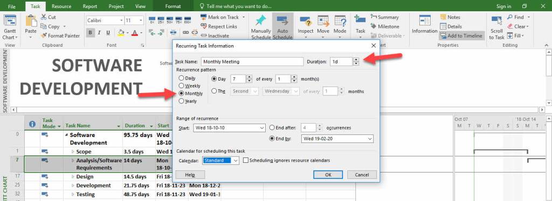Link the selected tasks
Image resolution: width=552 pixels, height=201 pixels.
pyautogui.click(x=185, y=32)
